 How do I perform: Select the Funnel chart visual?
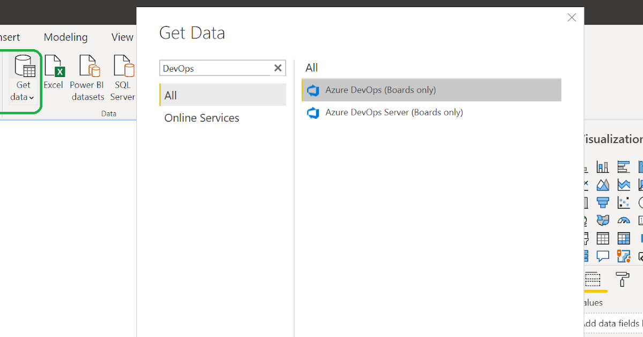coord(602,202)
